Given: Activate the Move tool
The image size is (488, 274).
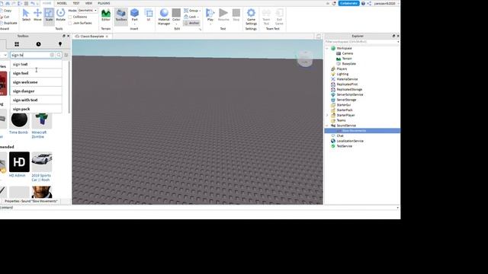Looking at the screenshot, I should 37,15.
